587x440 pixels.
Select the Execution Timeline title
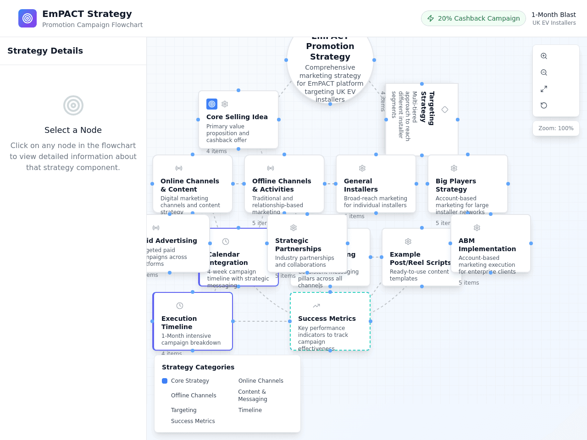[179, 323]
